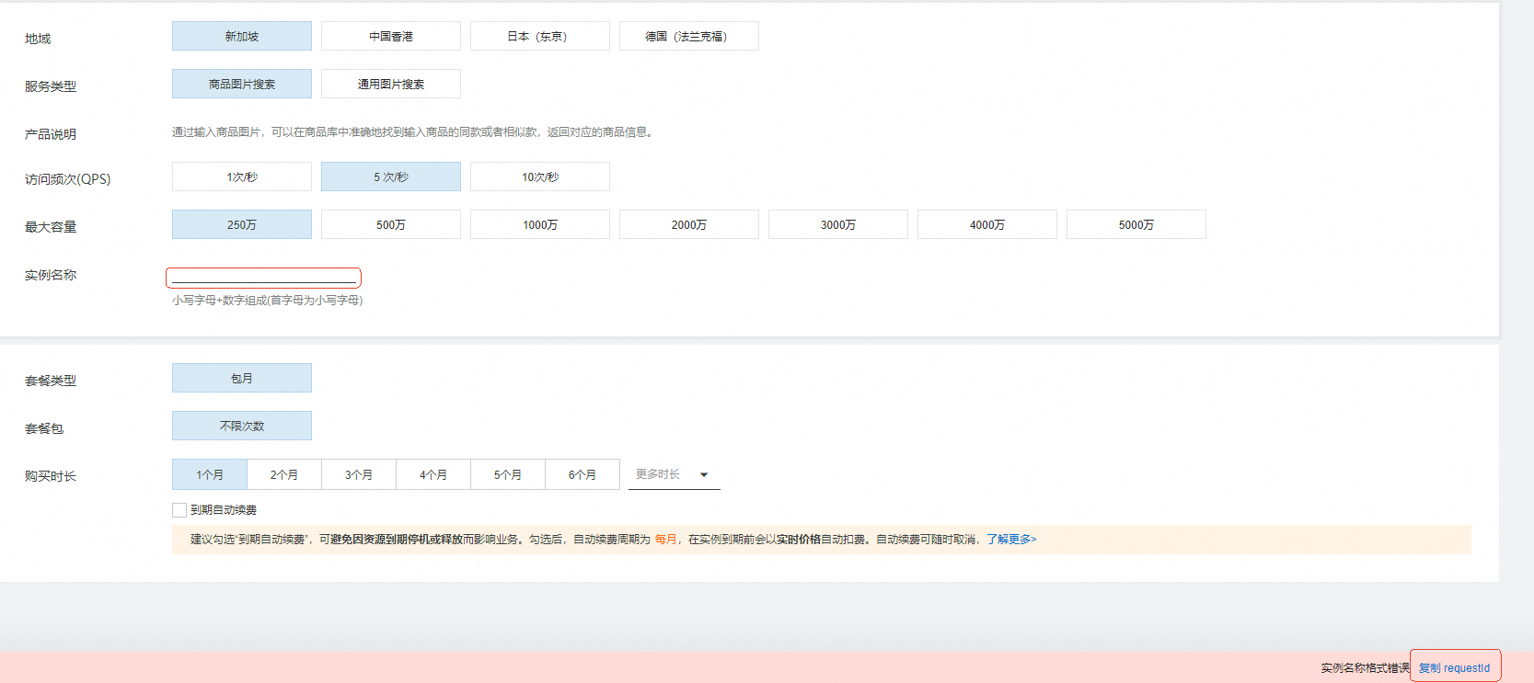Viewport: 1534px width, 683px height.
Task: Switch to 通用图片搜索 service type
Action: point(391,84)
